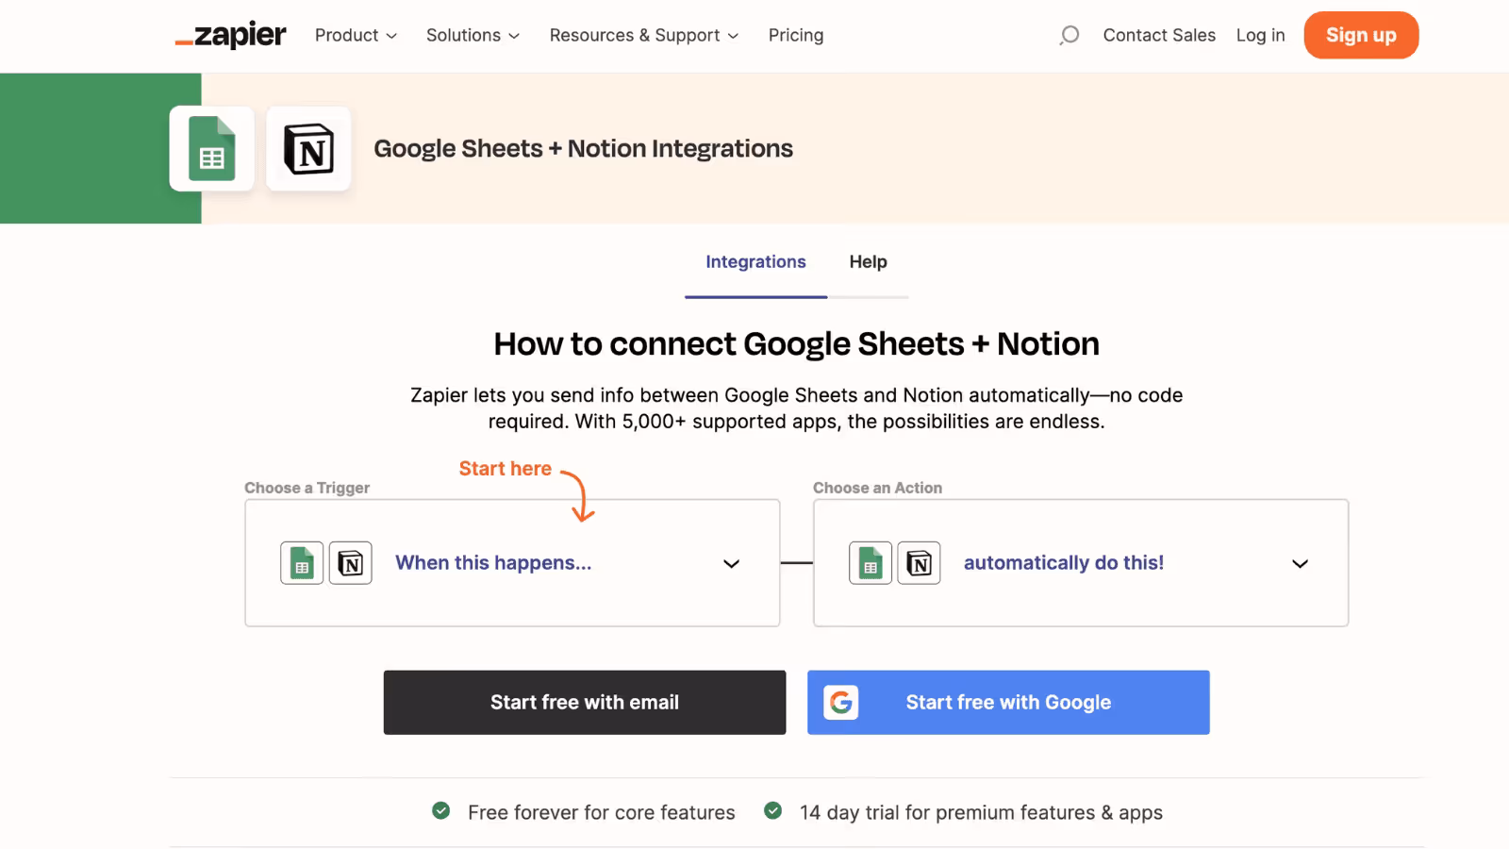Select Notion icon in trigger box
The width and height of the screenshot is (1509, 849).
click(x=350, y=563)
